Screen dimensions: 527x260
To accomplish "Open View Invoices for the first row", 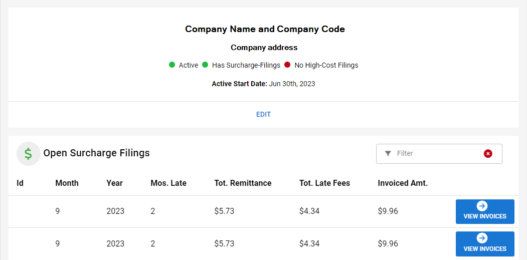I will pyautogui.click(x=484, y=211).
